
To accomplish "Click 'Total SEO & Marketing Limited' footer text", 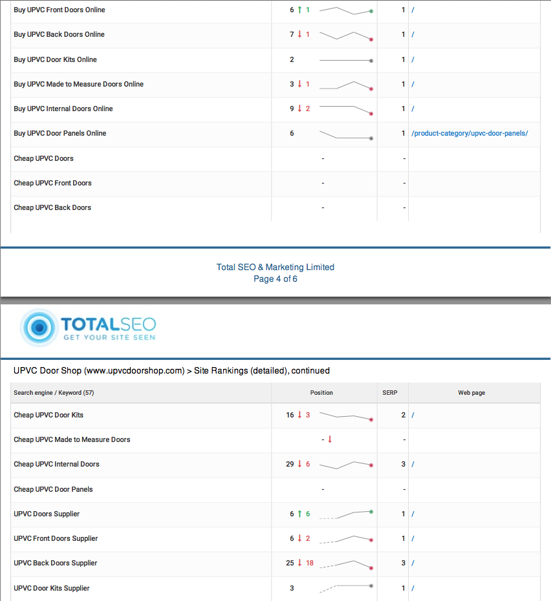I will coord(275,267).
